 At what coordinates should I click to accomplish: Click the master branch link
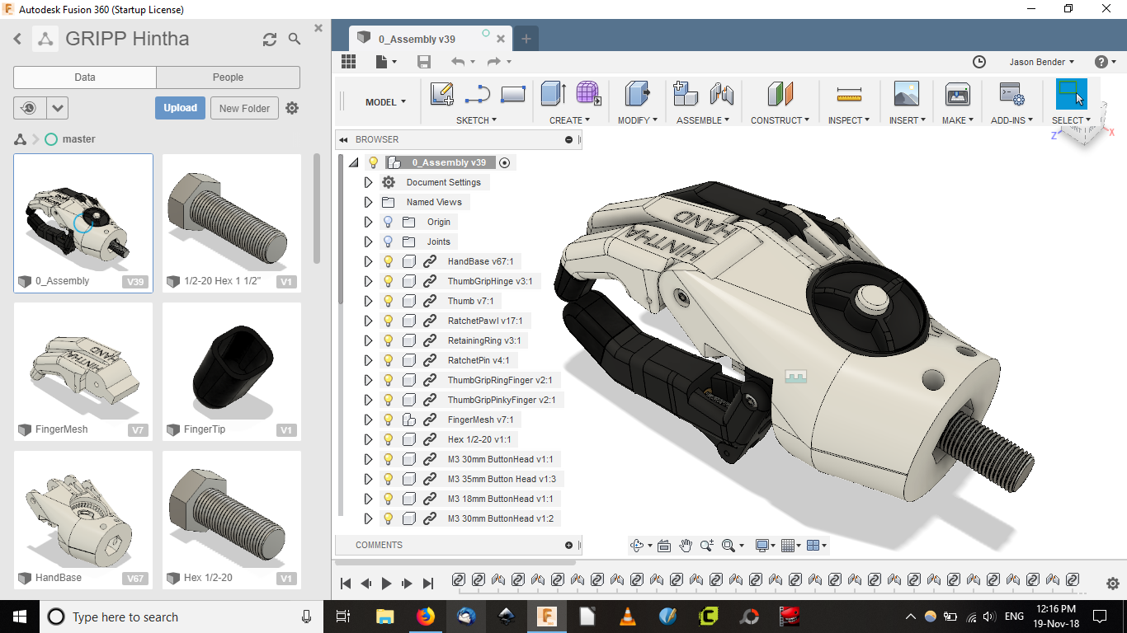click(78, 139)
